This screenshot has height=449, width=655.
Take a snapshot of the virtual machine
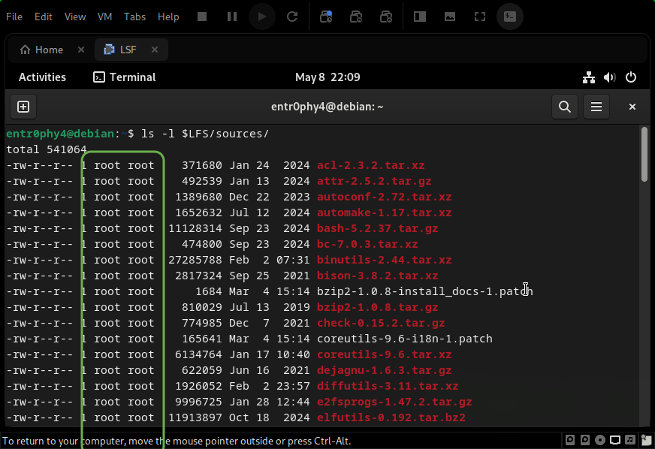tap(326, 17)
